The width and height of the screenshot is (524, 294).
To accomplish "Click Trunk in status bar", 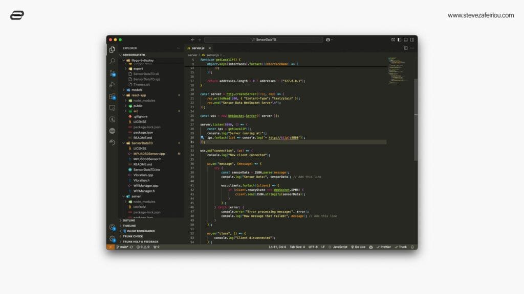I will click(x=401, y=247).
